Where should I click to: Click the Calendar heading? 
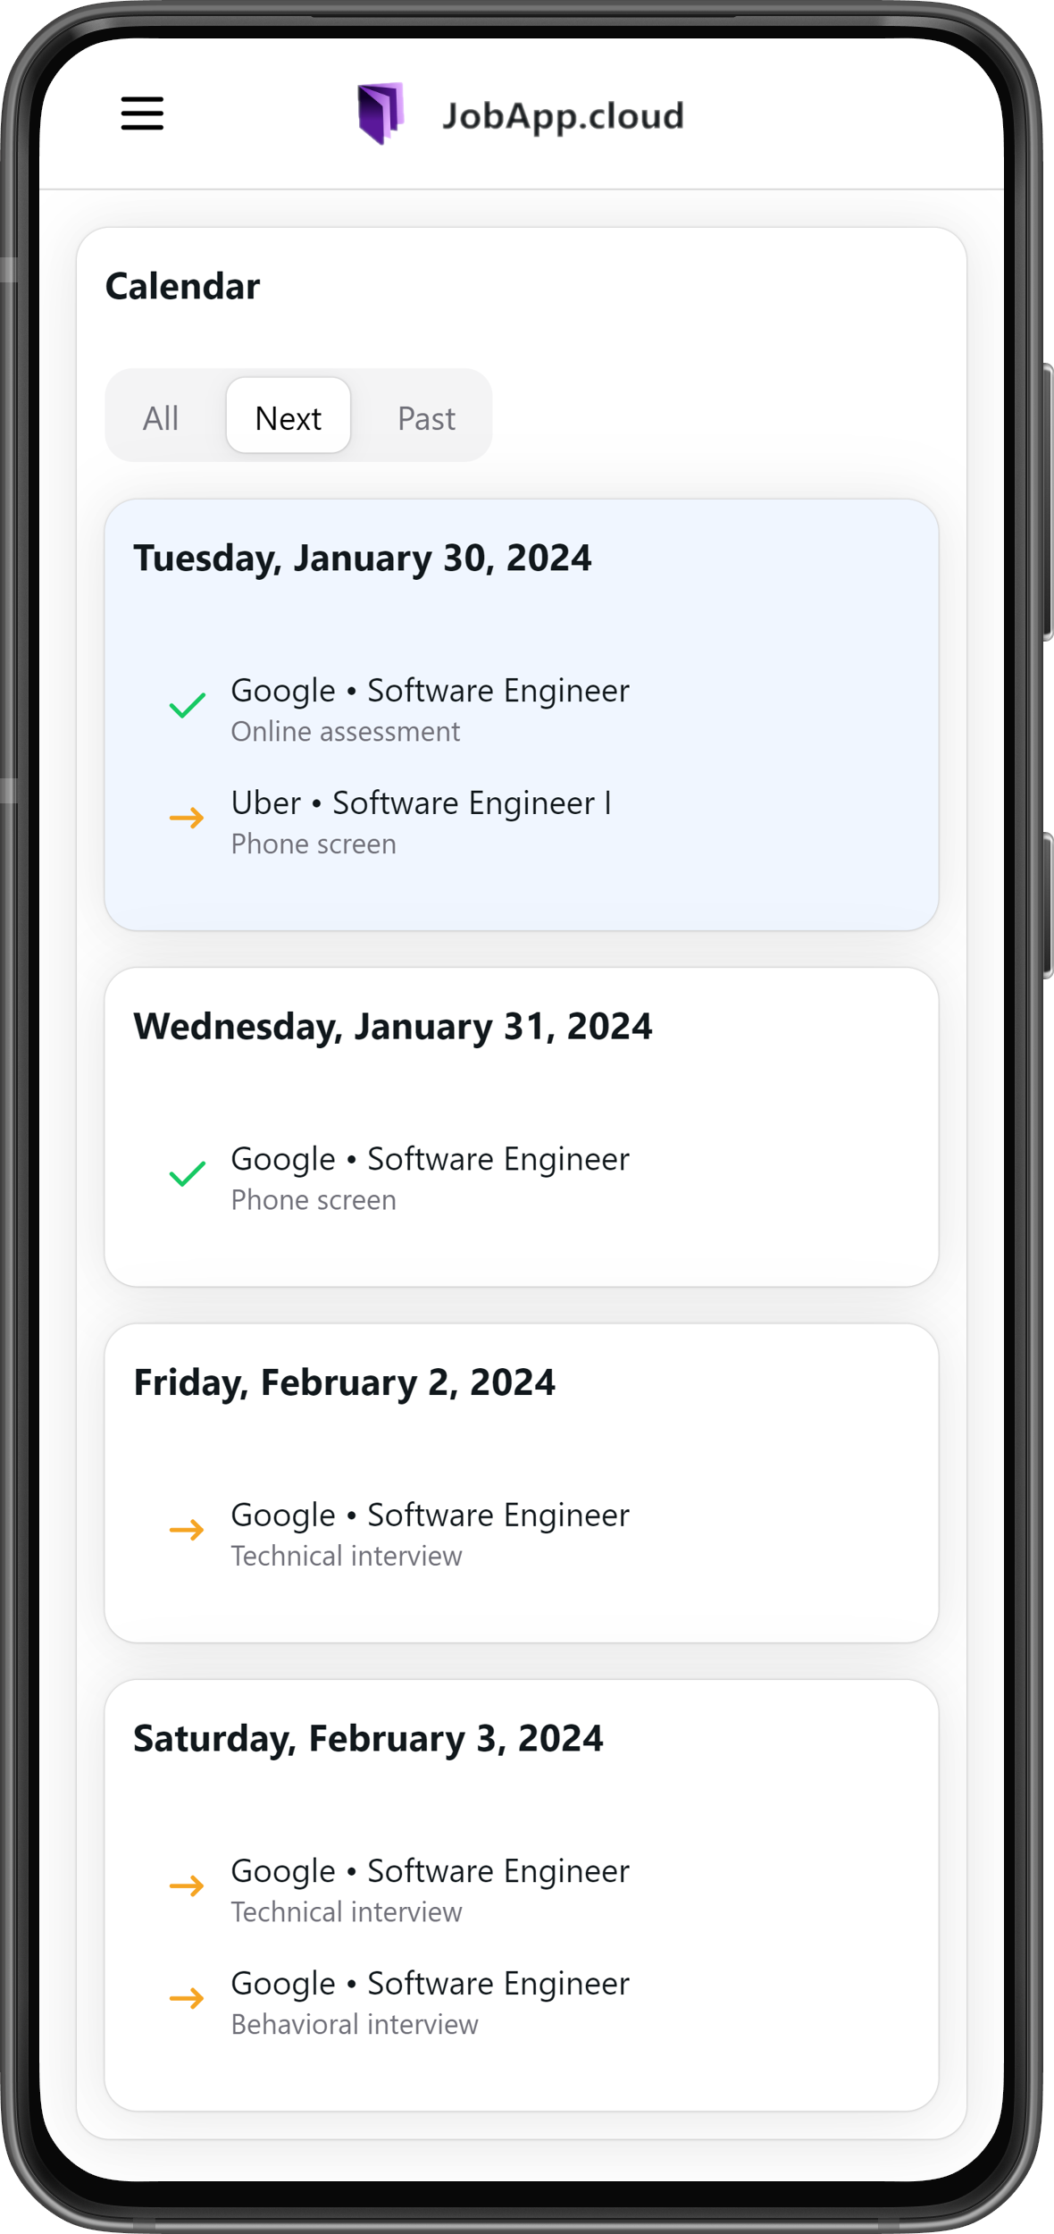[x=182, y=286]
